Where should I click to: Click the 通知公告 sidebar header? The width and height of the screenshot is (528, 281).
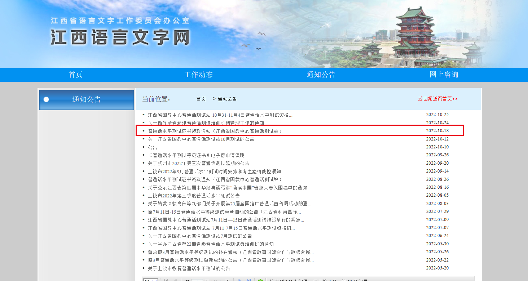[x=87, y=99]
